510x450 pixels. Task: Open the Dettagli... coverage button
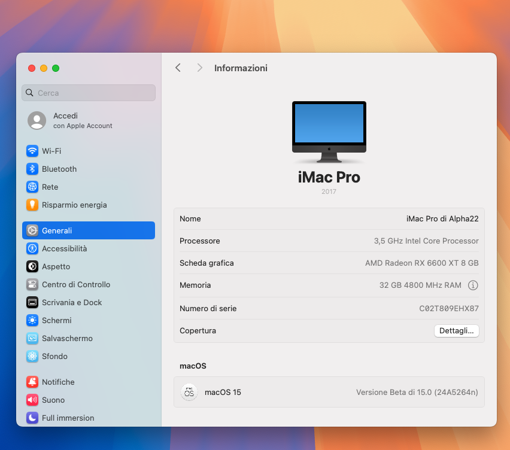pos(456,331)
